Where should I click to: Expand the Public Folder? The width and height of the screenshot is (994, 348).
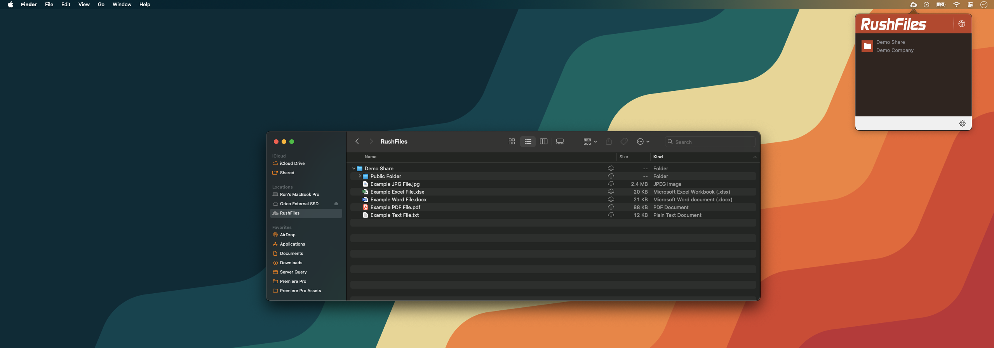click(360, 176)
